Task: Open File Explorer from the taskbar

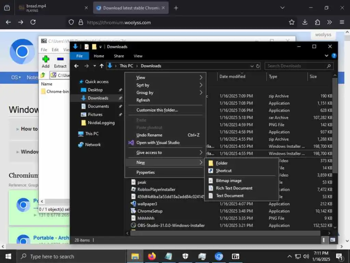Action: pyautogui.click(x=135, y=256)
